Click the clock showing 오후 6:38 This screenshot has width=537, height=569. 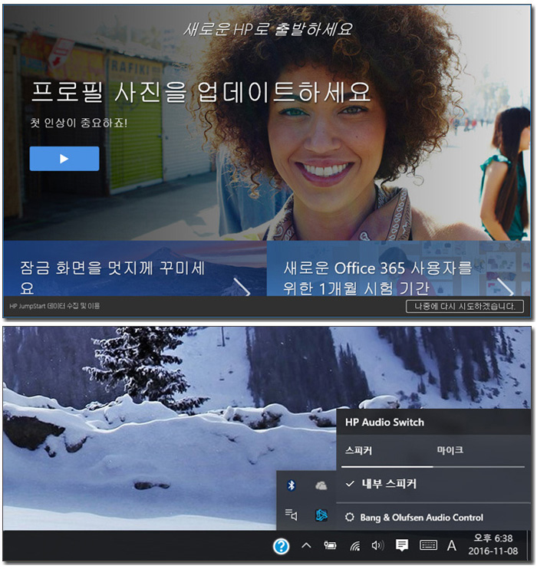point(493,544)
